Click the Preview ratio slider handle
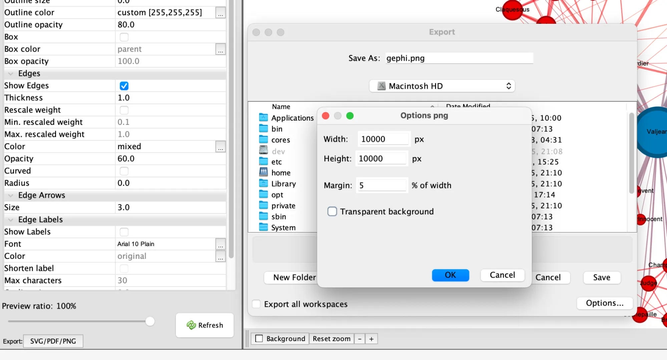 pos(150,321)
